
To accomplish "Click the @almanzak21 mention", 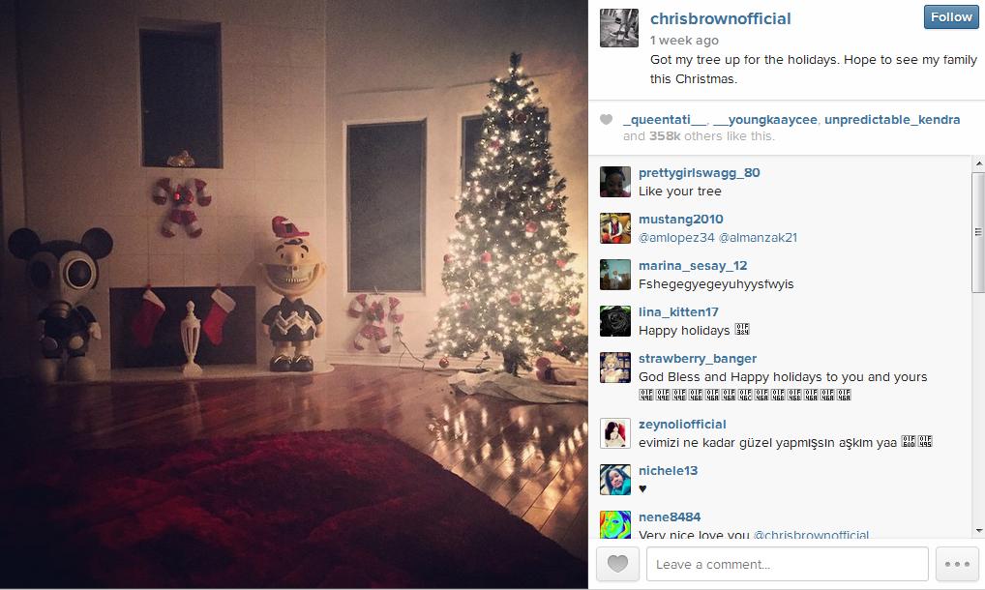I will click(758, 237).
